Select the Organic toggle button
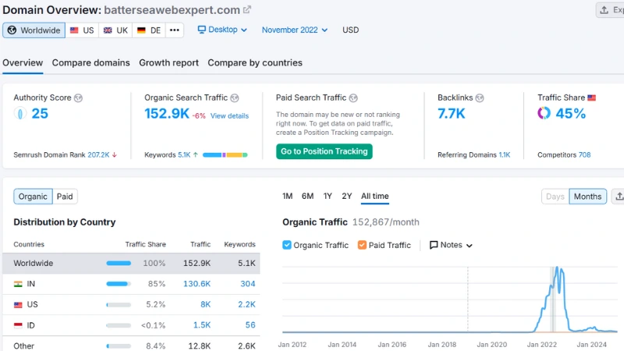 33,197
